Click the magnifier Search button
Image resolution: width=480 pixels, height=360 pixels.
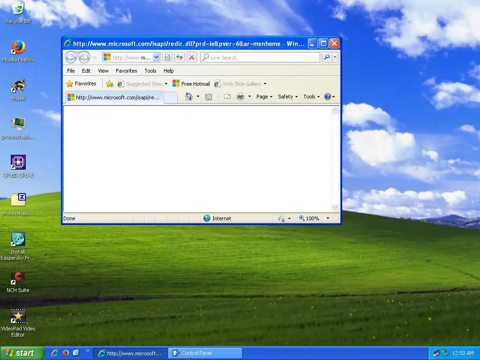[x=327, y=57]
